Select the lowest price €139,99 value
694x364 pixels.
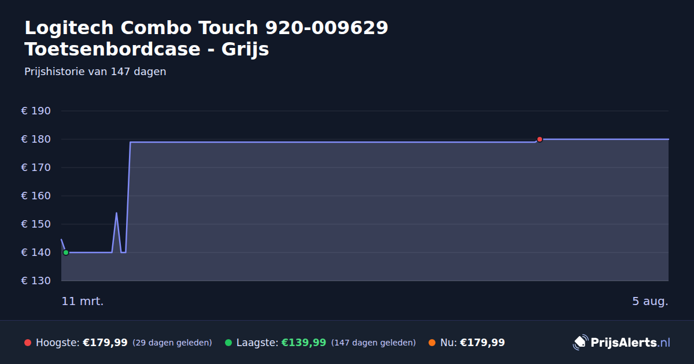pyautogui.click(x=304, y=343)
